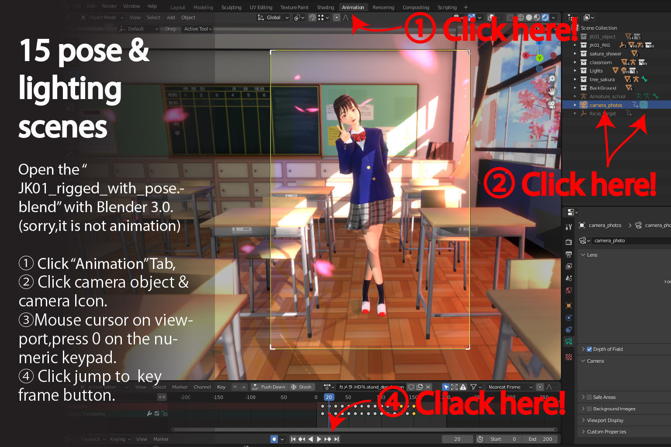Expand the Viewport Display panel
This screenshot has width=671, height=447.
coord(583,420)
